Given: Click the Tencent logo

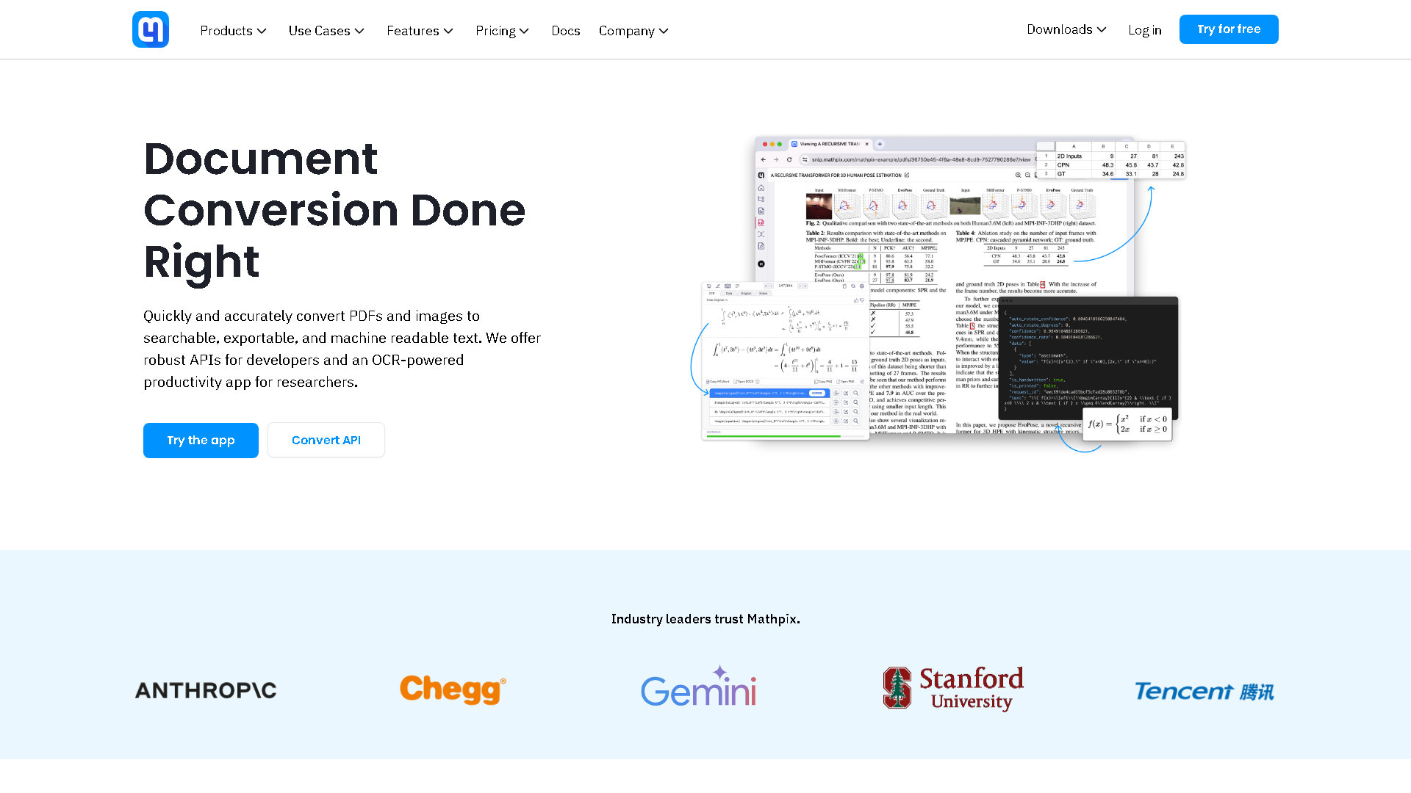Looking at the screenshot, I should point(1204,692).
